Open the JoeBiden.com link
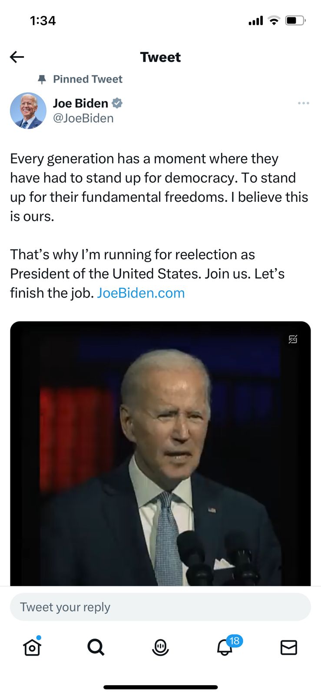Screen dimensions: 321x696 (141, 293)
